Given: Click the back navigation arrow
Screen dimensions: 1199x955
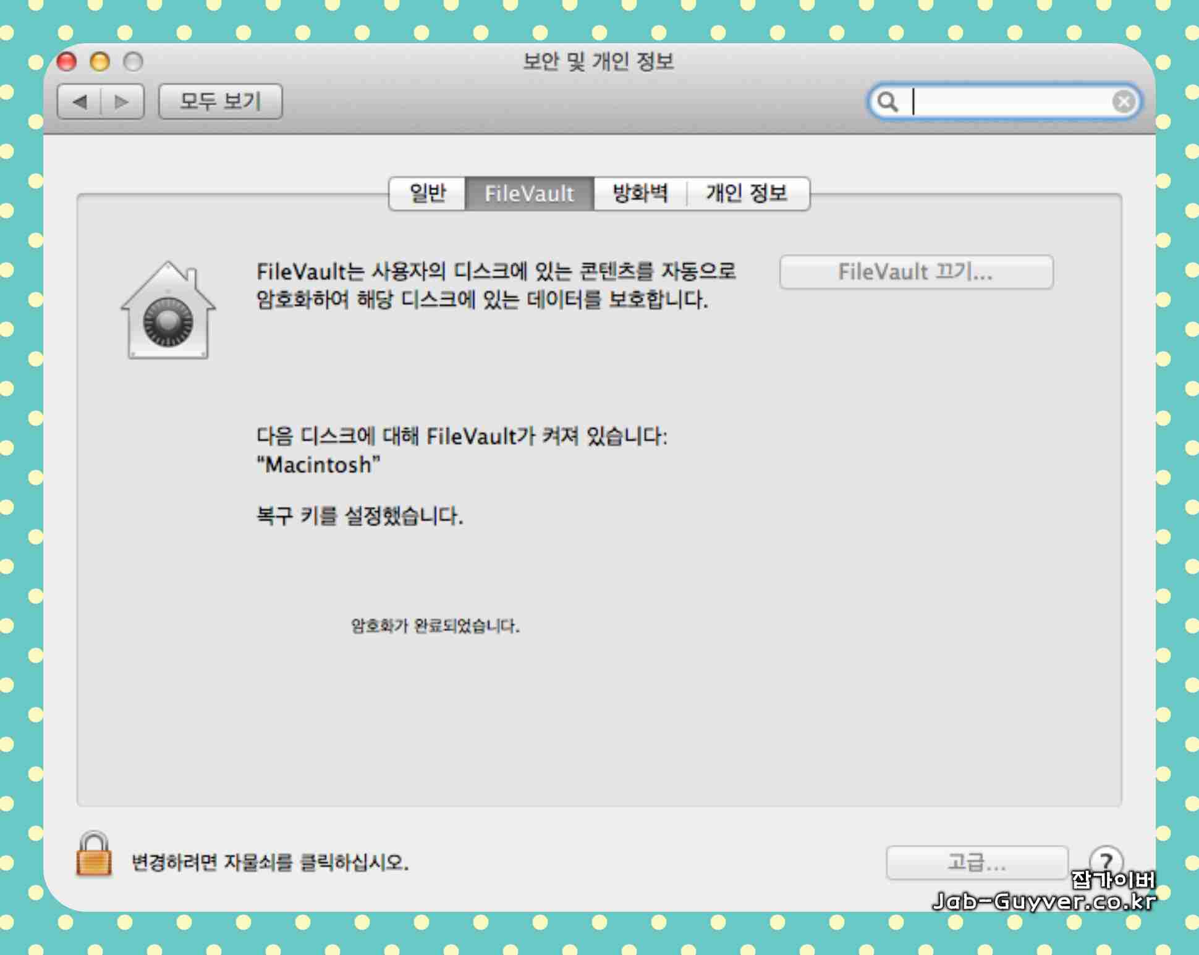Looking at the screenshot, I should [79, 101].
